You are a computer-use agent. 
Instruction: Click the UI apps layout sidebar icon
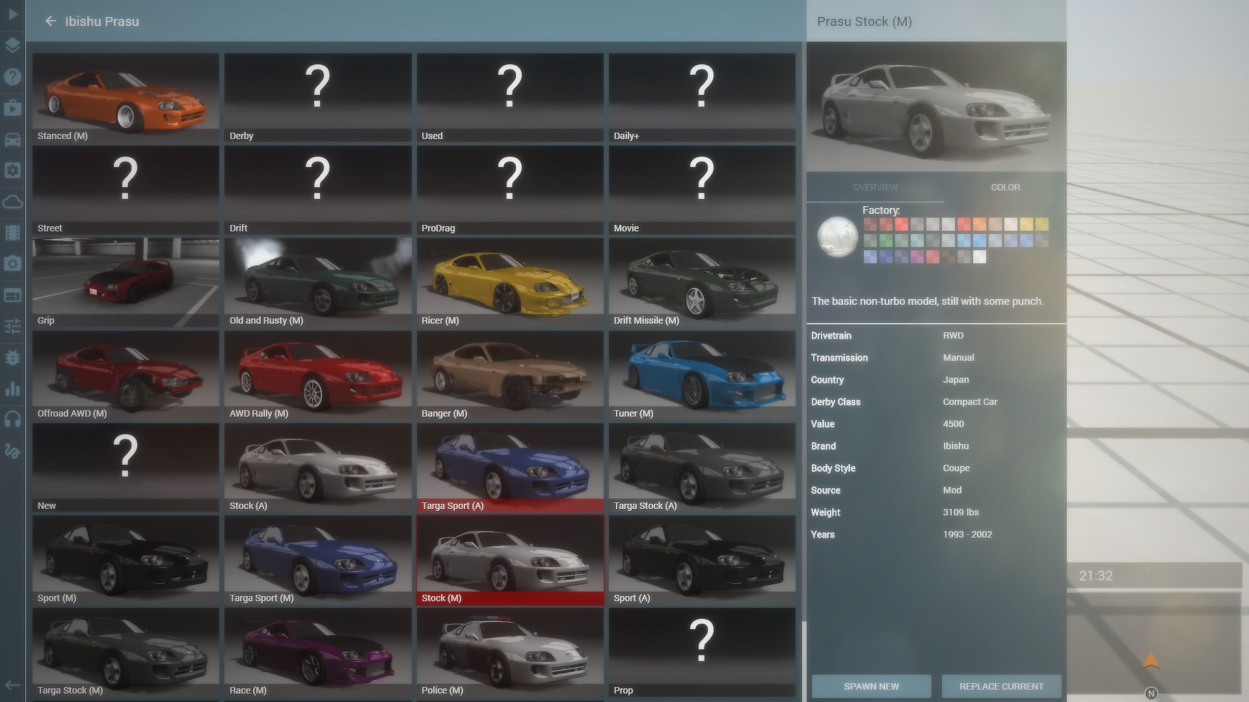point(13,295)
